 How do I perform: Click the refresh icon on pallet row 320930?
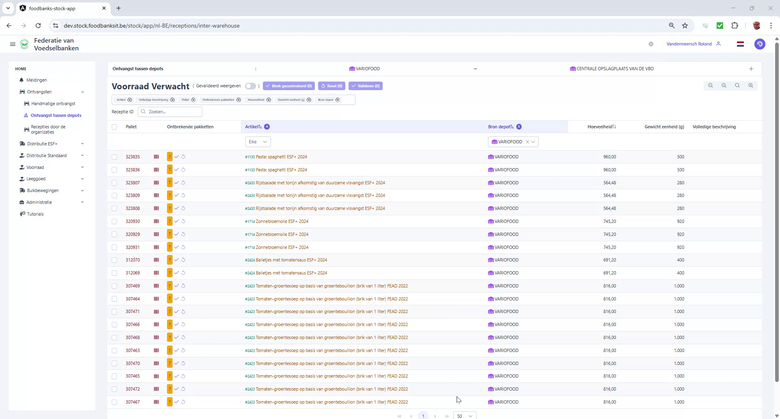(184, 221)
